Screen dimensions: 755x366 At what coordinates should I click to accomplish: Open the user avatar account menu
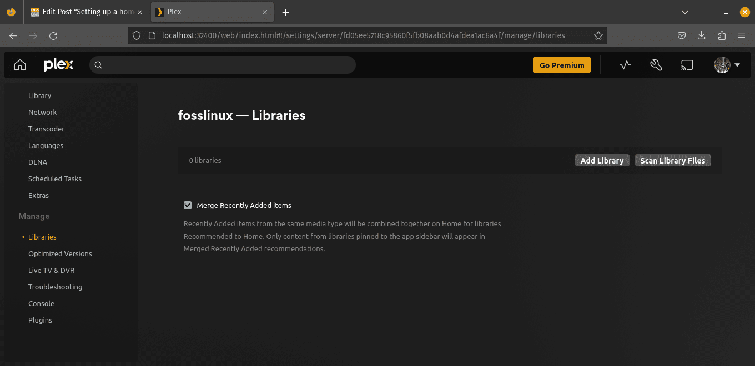727,65
